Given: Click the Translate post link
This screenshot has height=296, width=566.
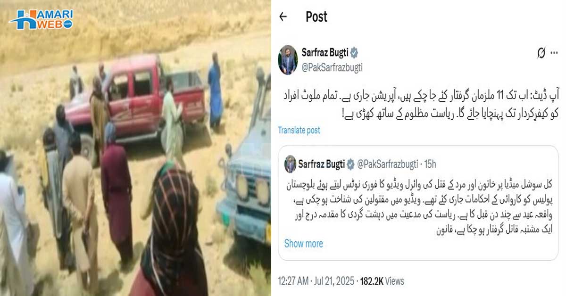Looking at the screenshot, I should click(x=299, y=130).
